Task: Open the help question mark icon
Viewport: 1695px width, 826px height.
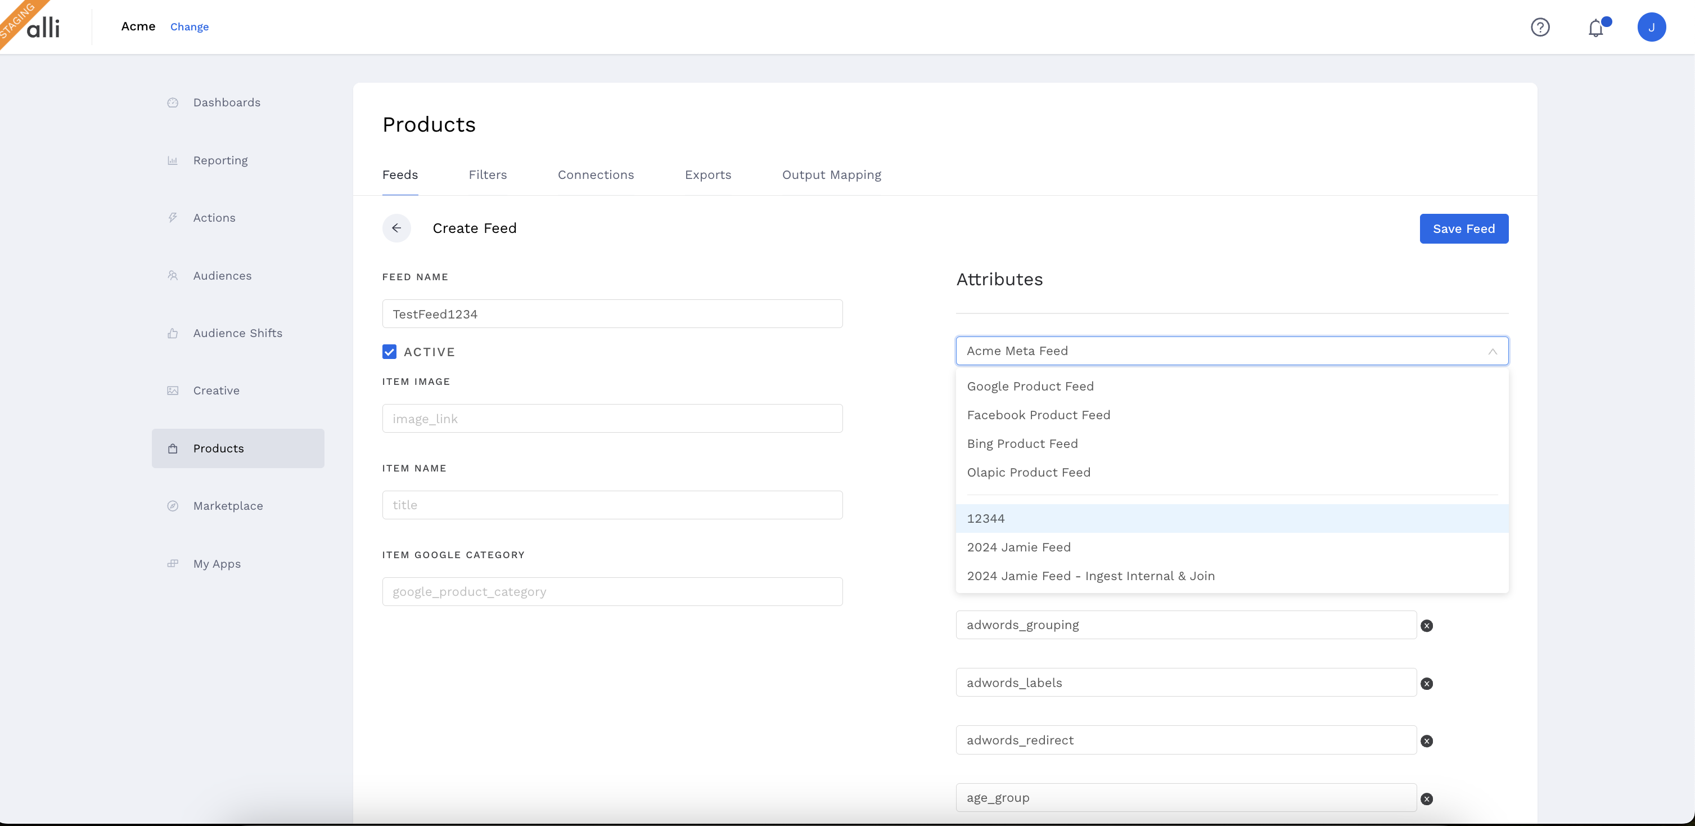Action: click(1540, 27)
